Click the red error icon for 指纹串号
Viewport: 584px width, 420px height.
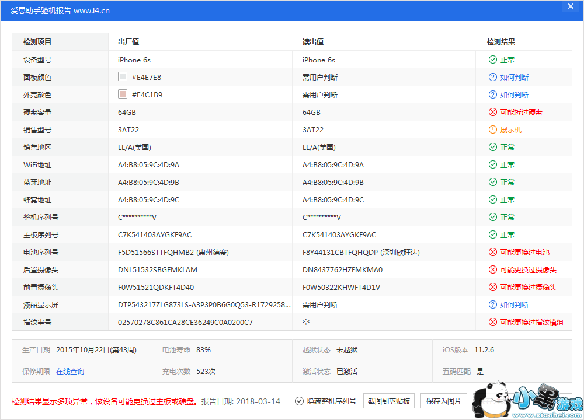(493, 322)
